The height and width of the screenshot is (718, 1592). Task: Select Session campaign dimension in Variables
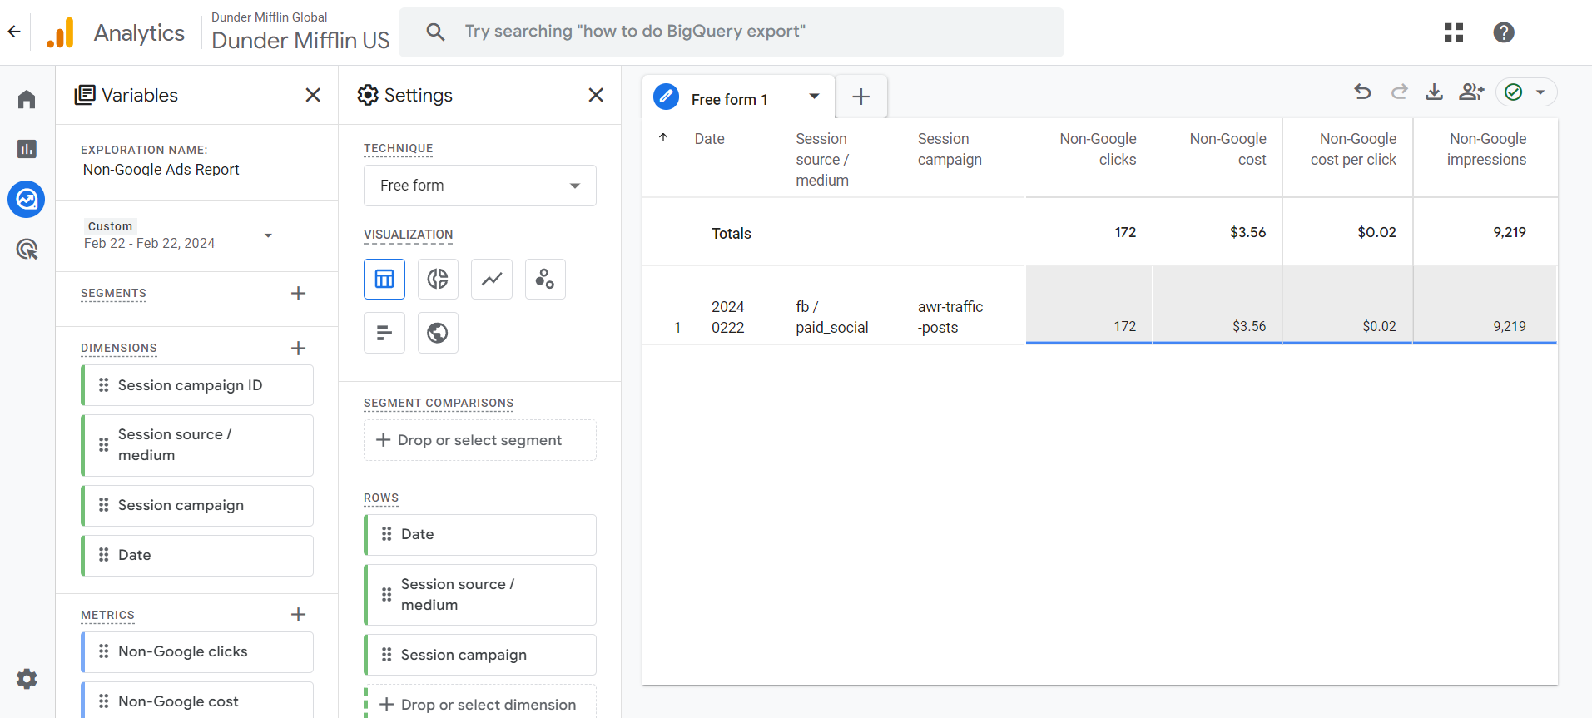[197, 505]
